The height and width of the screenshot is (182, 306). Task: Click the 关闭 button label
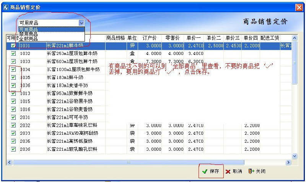click(260, 171)
